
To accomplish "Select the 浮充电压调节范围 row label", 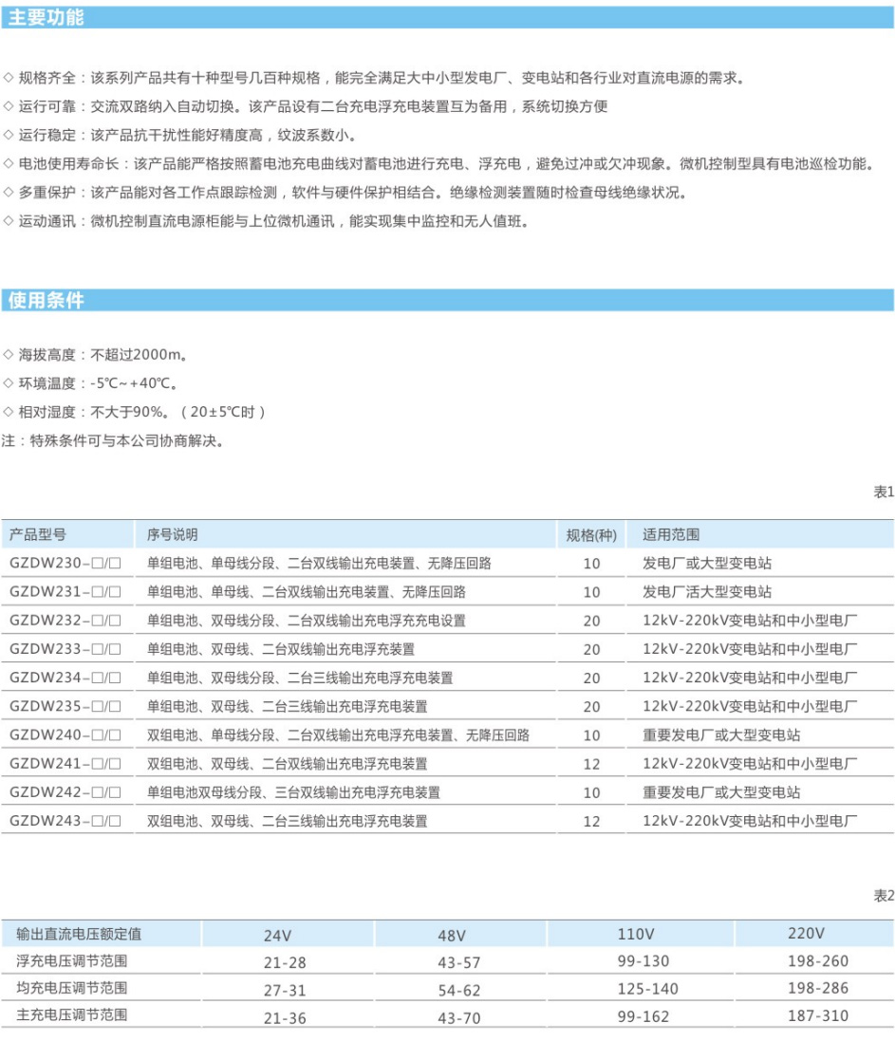I will pyautogui.click(x=72, y=961).
